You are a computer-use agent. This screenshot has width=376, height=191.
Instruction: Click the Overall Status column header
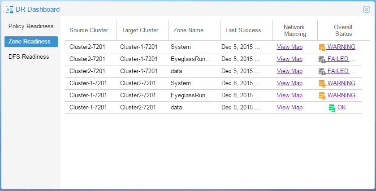pyautogui.click(x=343, y=30)
